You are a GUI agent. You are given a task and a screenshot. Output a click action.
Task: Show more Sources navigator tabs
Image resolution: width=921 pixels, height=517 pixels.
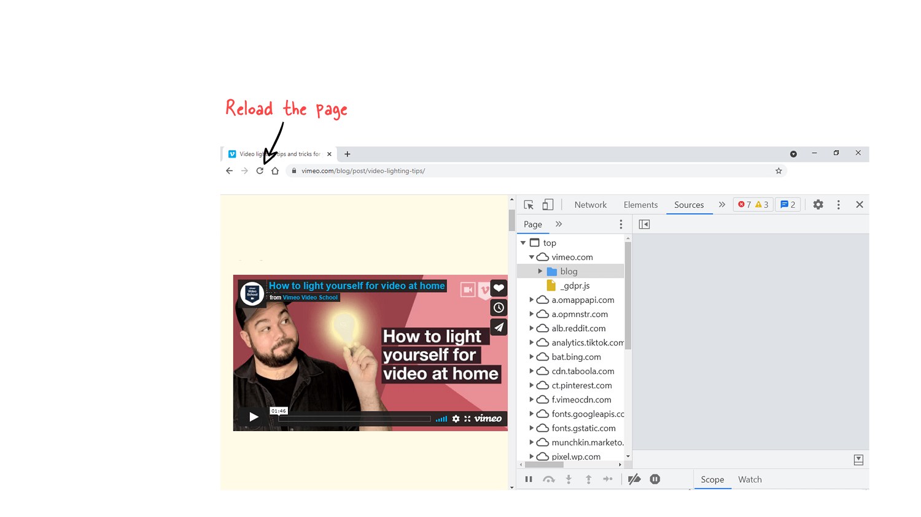(x=559, y=224)
